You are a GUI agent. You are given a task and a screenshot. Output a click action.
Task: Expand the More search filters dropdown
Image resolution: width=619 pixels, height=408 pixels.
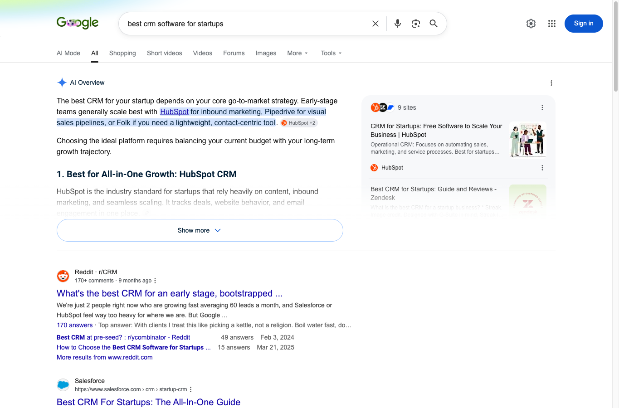(x=297, y=53)
